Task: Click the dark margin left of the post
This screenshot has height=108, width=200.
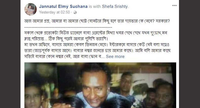Action: pos(10,54)
